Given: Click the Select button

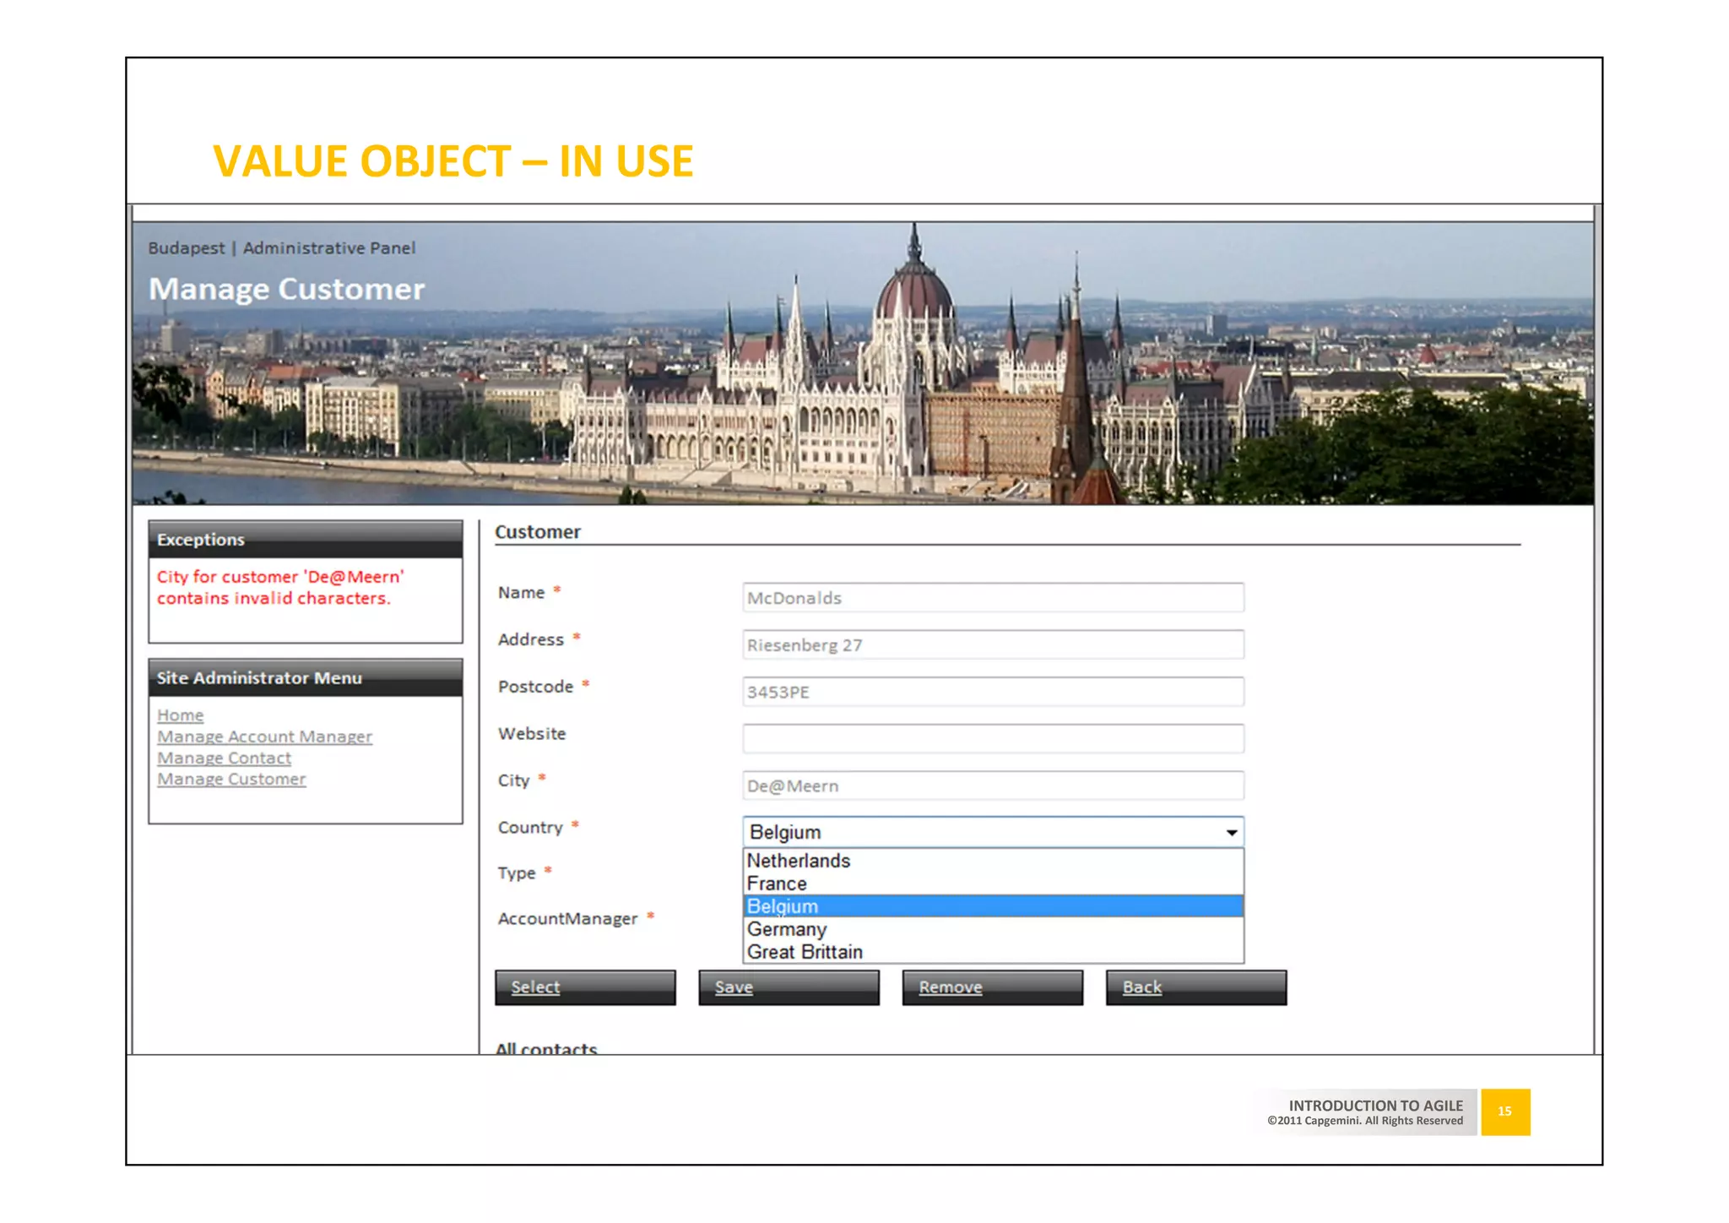Looking at the screenshot, I should (x=585, y=987).
